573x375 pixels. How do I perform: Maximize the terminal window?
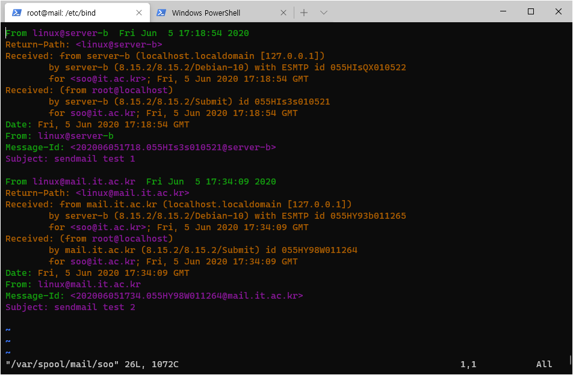click(531, 11)
